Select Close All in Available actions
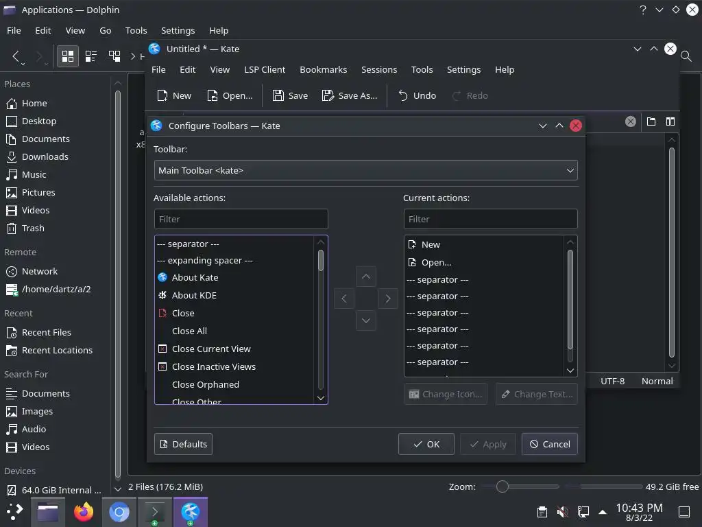 234,331
